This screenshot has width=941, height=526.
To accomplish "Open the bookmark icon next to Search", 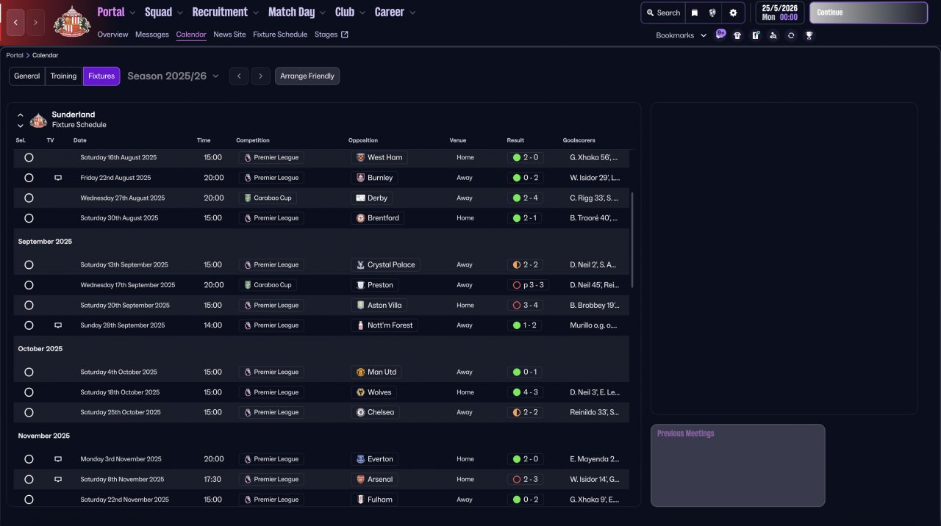I will click(x=695, y=12).
